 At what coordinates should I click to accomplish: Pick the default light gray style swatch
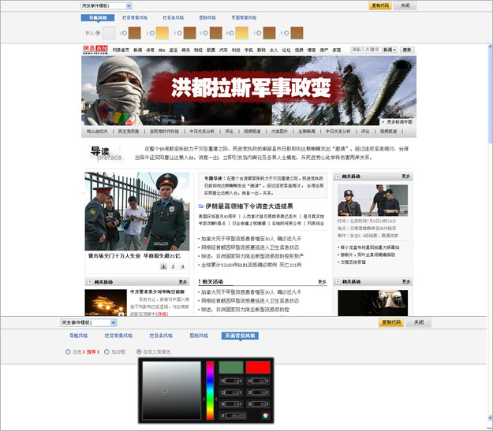coord(109,32)
